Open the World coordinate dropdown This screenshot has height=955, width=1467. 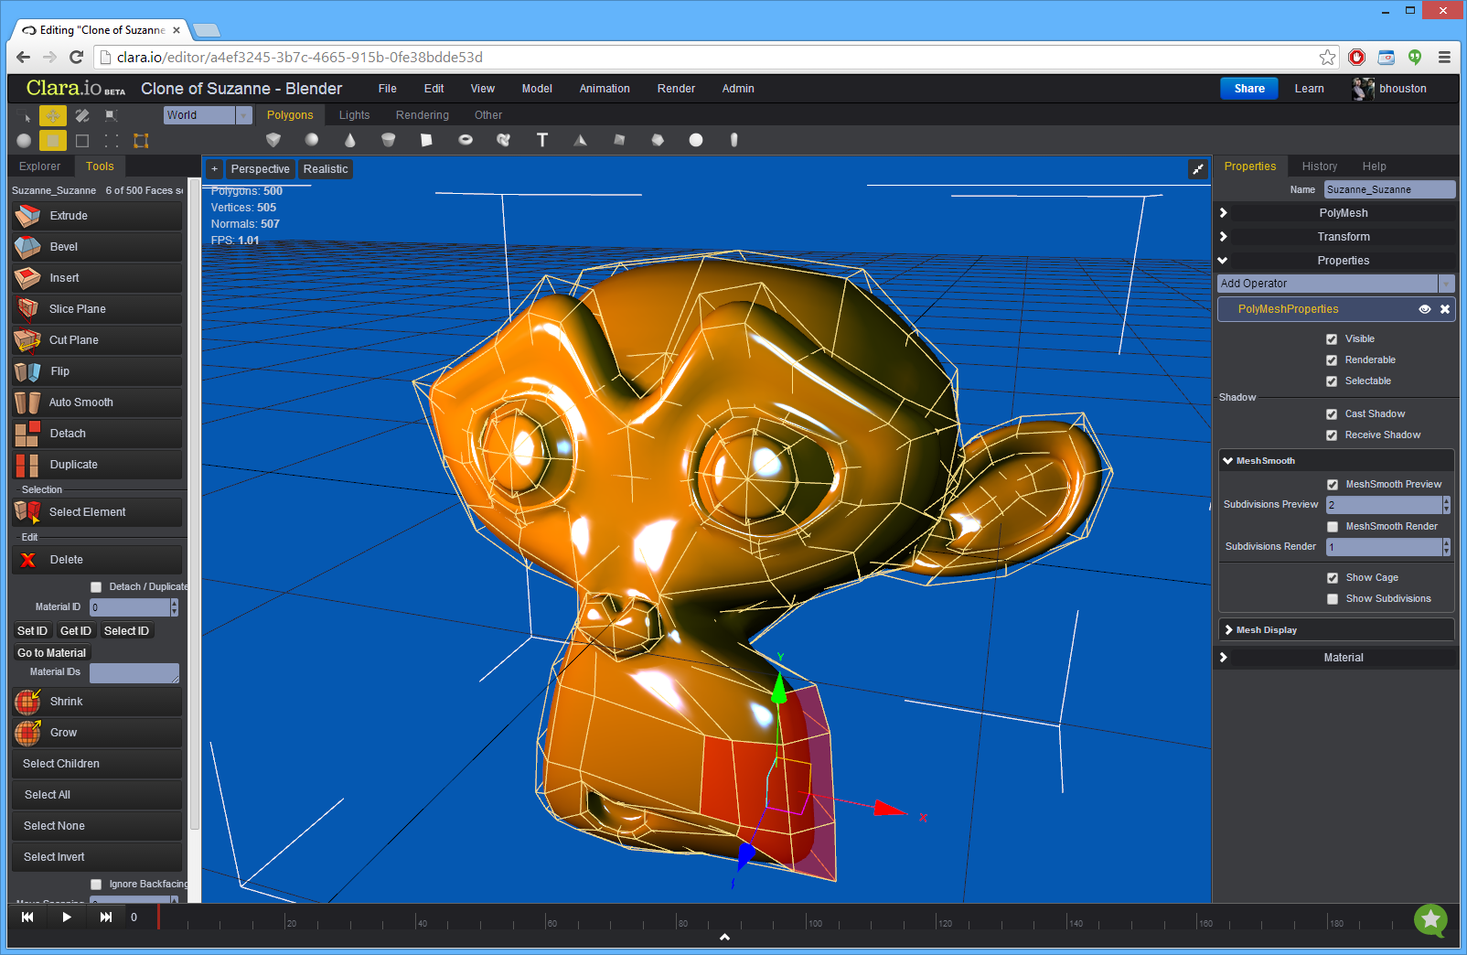coord(242,114)
